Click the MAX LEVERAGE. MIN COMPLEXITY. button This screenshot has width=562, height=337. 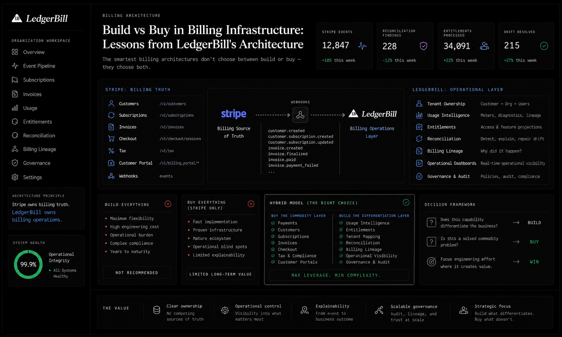tap(339, 275)
